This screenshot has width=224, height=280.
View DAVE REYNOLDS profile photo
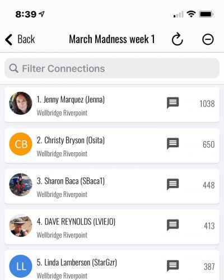[21, 226]
